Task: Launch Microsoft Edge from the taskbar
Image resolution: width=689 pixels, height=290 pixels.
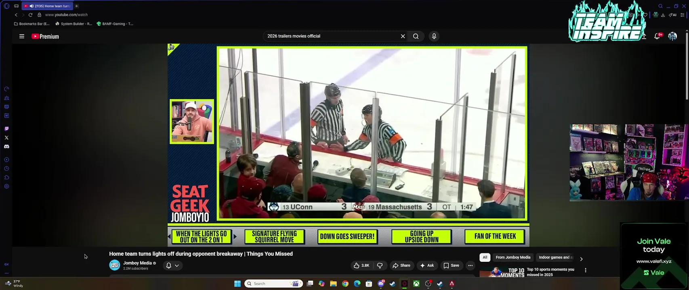Action: click(x=357, y=284)
